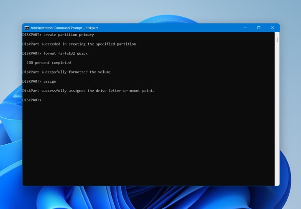Click the 'create partition primary' command line
Viewport: 301px width, 209px height.
[x=58, y=35]
